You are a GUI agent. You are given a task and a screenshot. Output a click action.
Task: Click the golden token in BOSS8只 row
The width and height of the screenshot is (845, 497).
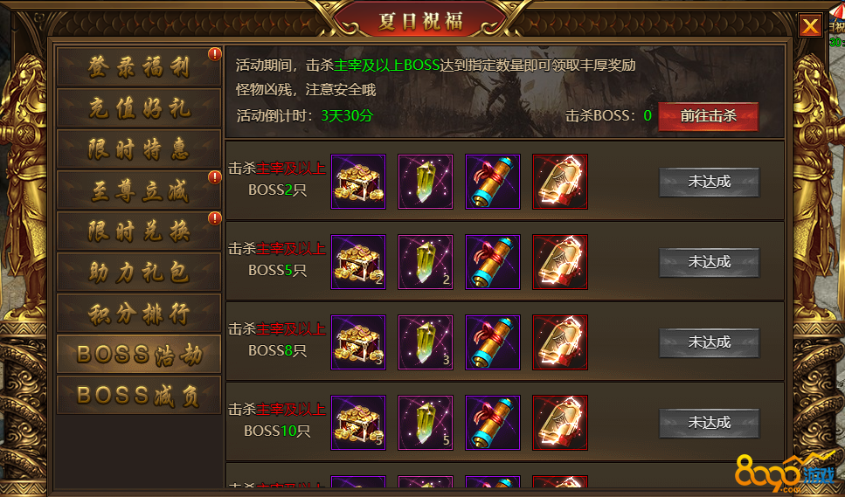[x=560, y=342]
